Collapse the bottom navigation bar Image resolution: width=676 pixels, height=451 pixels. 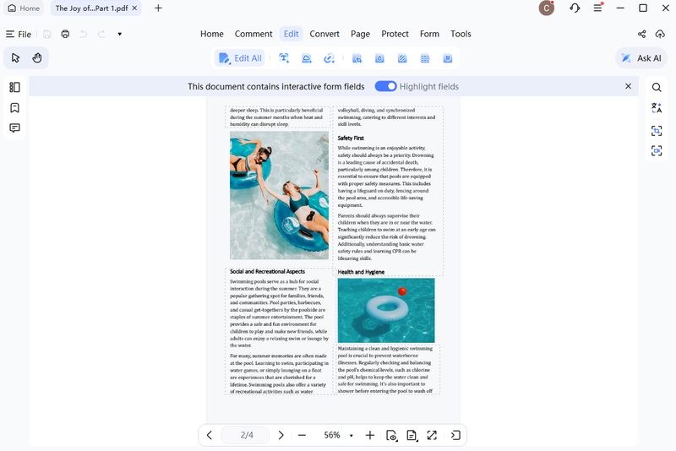tap(455, 436)
